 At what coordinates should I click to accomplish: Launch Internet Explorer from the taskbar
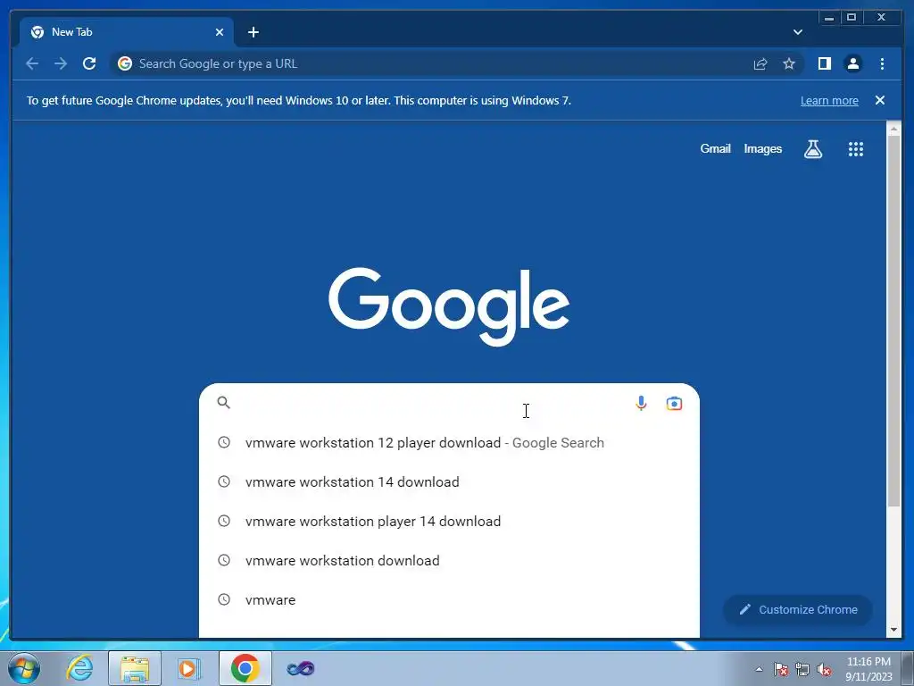pyautogui.click(x=79, y=668)
